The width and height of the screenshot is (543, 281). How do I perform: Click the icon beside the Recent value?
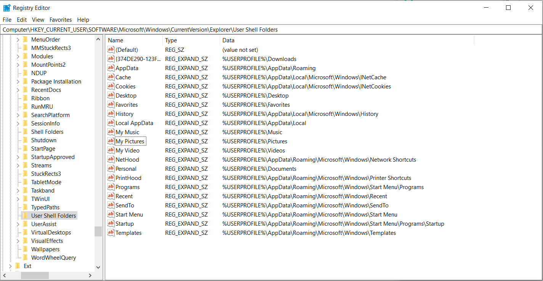[111, 196]
